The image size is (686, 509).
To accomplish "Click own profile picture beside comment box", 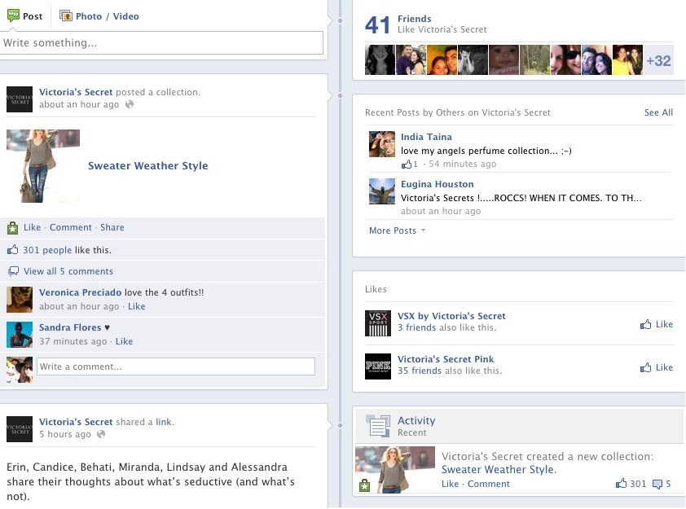I will [20, 370].
